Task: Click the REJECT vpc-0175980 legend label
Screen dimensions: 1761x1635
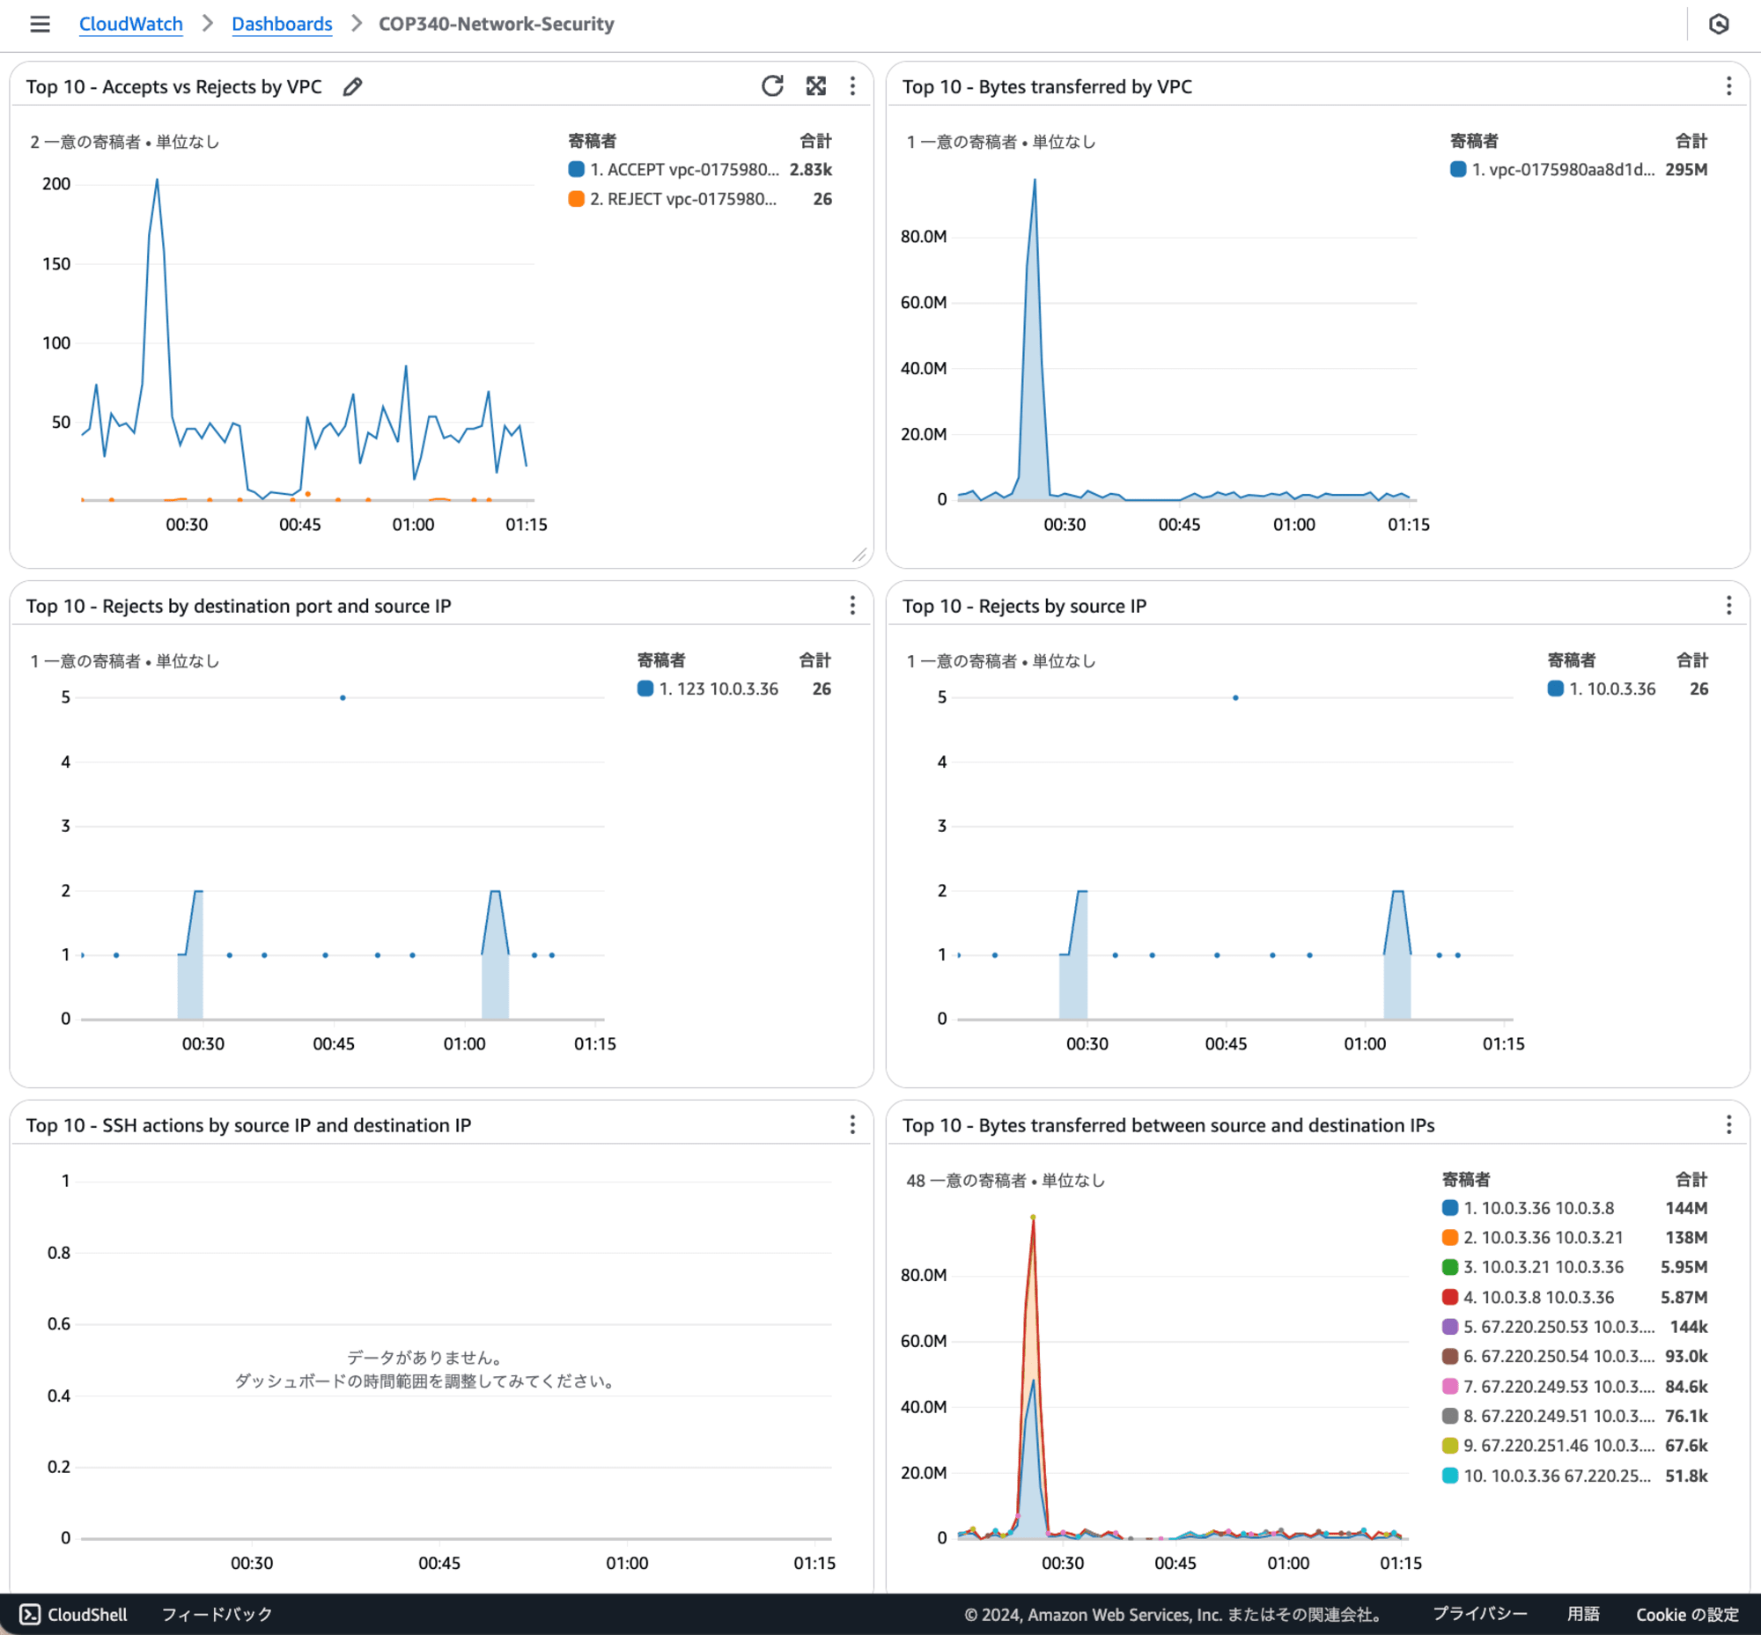Action: coord(683,199)
